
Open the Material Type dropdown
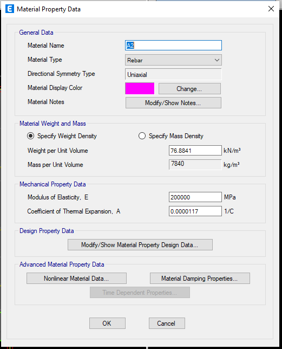[173, 60]
